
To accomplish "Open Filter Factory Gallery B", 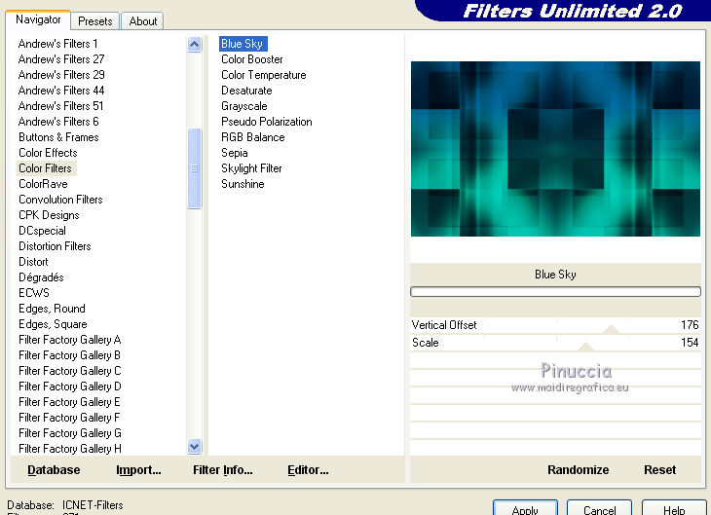I will coord(70,355).
